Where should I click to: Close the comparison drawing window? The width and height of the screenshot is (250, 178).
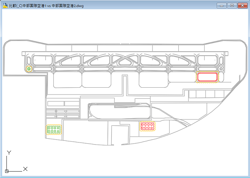tap(242, 5)
